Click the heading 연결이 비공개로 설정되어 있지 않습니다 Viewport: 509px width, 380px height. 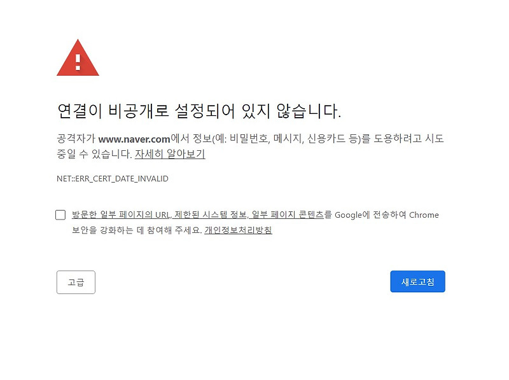tap(199, 111)
